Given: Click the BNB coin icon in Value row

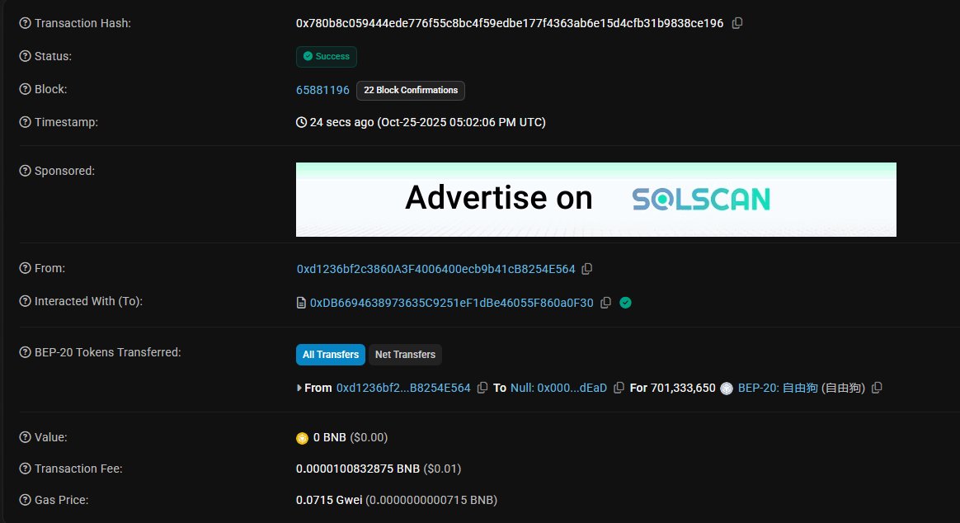Looking at the screenshot, I should 302,438.
